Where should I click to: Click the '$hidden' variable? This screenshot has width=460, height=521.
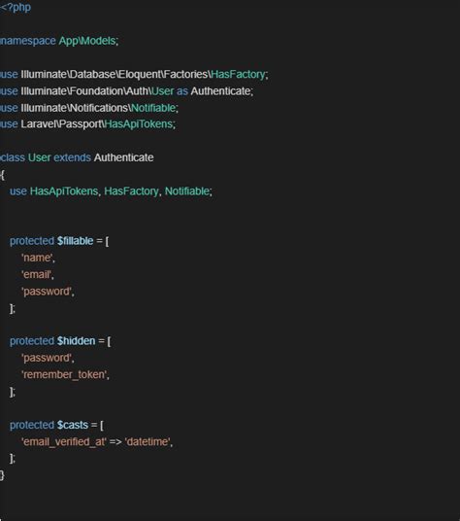76,341
